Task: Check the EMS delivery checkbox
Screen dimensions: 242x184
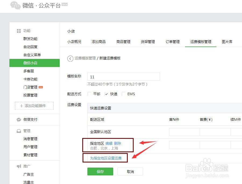Action: (124, 94)
